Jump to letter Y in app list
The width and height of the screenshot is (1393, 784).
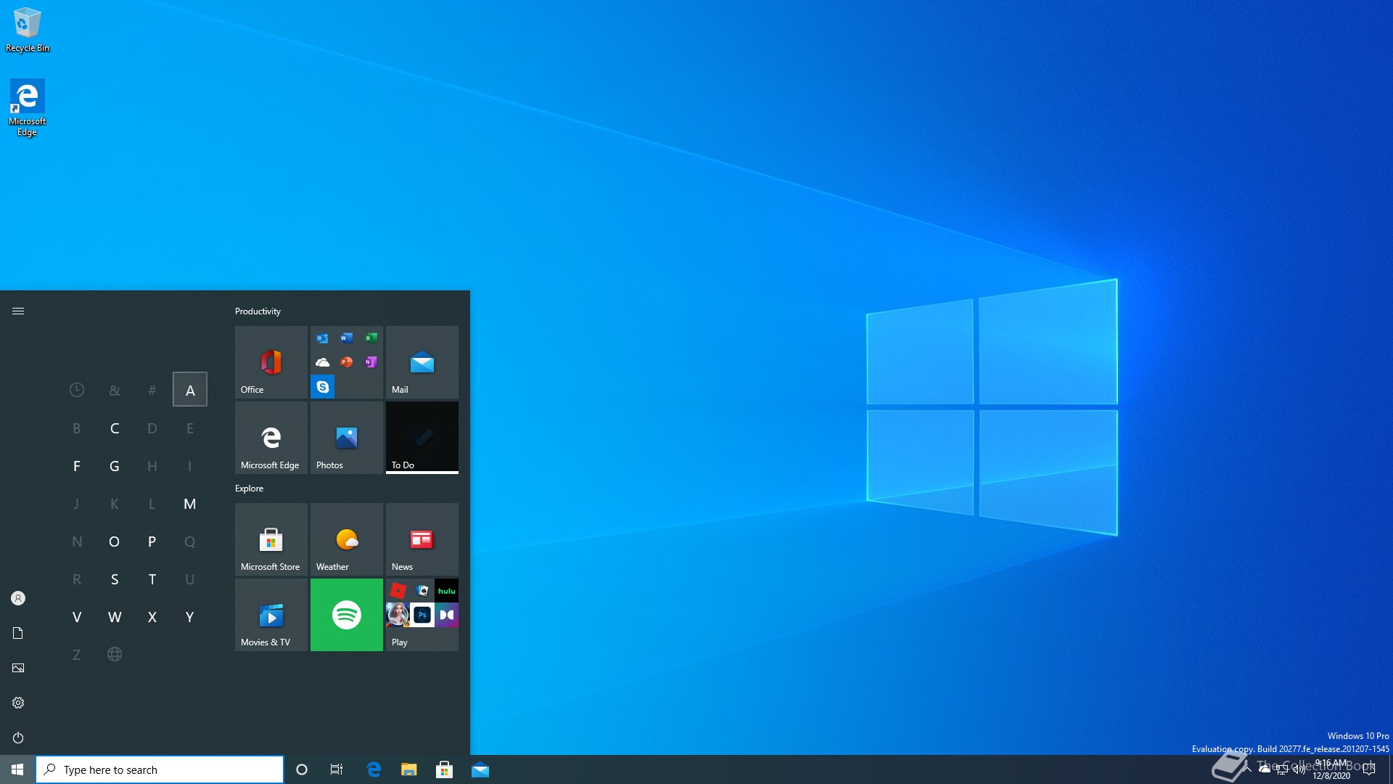click(x=190, y=617)
